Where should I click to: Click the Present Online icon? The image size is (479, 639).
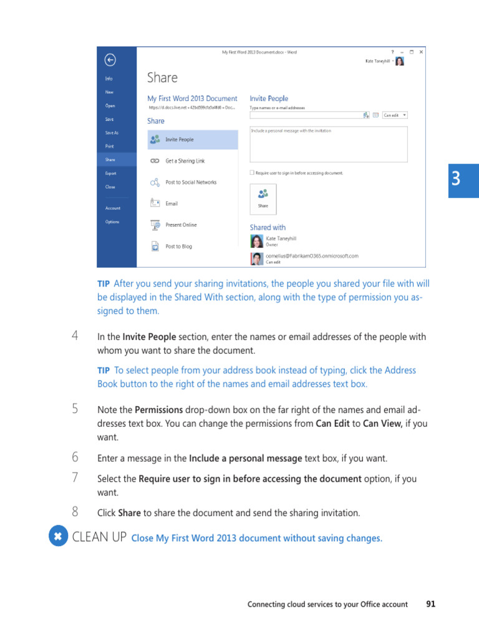coord(155,225)
